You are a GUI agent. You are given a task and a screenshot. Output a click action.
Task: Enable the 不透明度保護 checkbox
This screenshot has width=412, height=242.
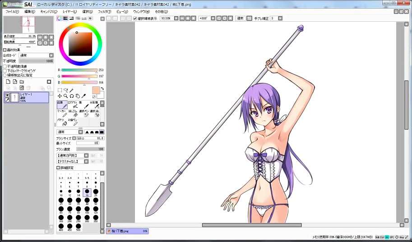5,66
